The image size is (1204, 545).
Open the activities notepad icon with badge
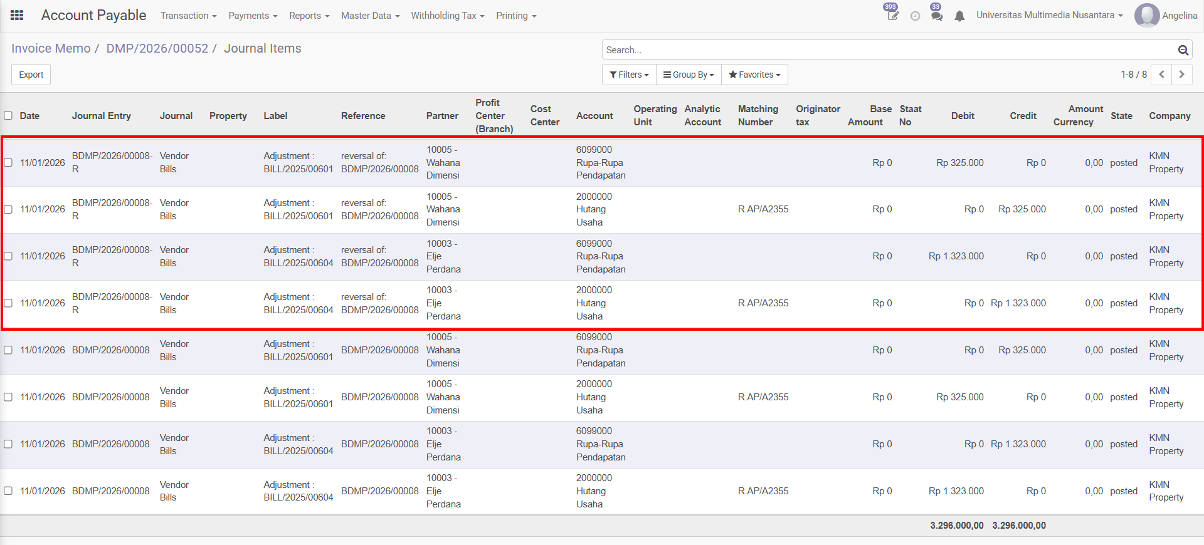(892, 16)
